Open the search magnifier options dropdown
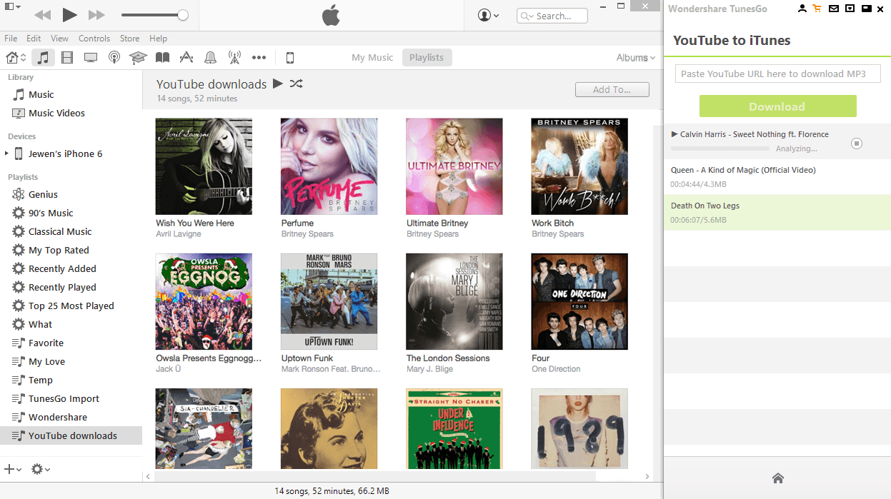The image size is (891, 499). 528,16
